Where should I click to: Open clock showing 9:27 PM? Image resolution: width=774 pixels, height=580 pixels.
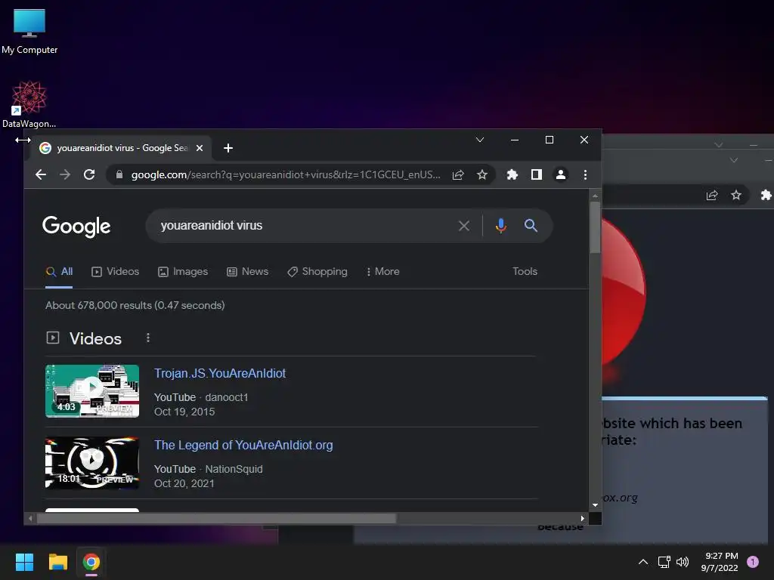[x=720, y=562]
